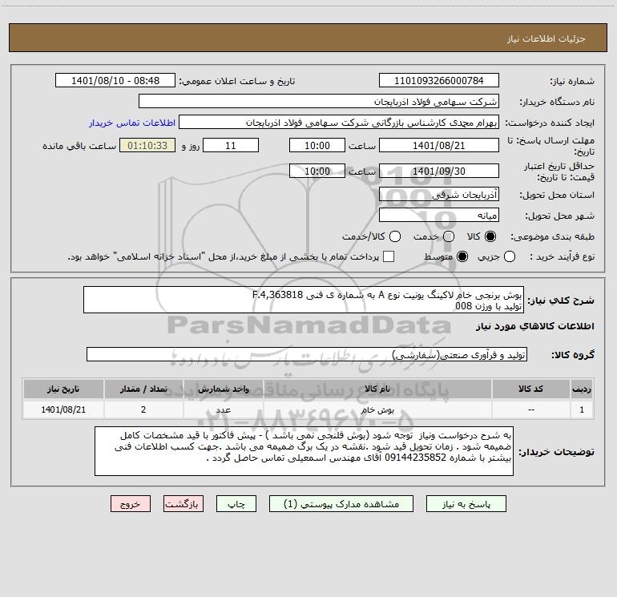This screenshot has width=617, height=597.
Task: Click the نام کالا column header
Action: [x=377, y=389]
